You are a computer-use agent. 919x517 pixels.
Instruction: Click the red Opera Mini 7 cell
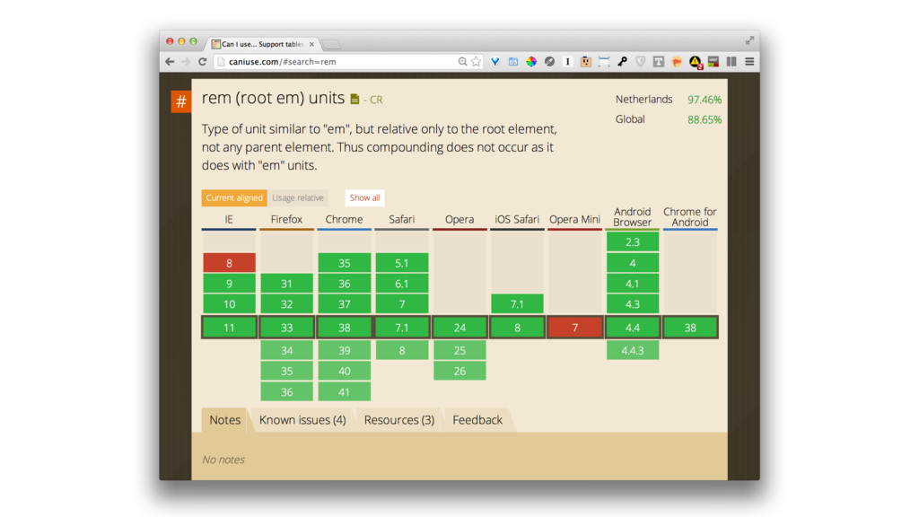pos(575,328)
